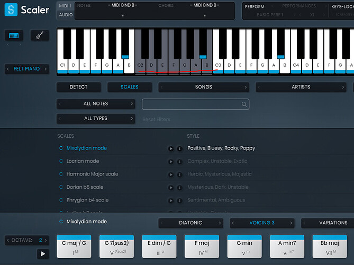Viewport: 354px width, 265px height.
Task: Toggle MIDI input mode
Action: tap(65, 6)
